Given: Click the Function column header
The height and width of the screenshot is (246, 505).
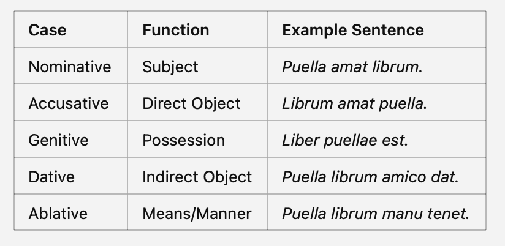Looking at the screenshot, I should pyautogui.click(x=176, y=29).
